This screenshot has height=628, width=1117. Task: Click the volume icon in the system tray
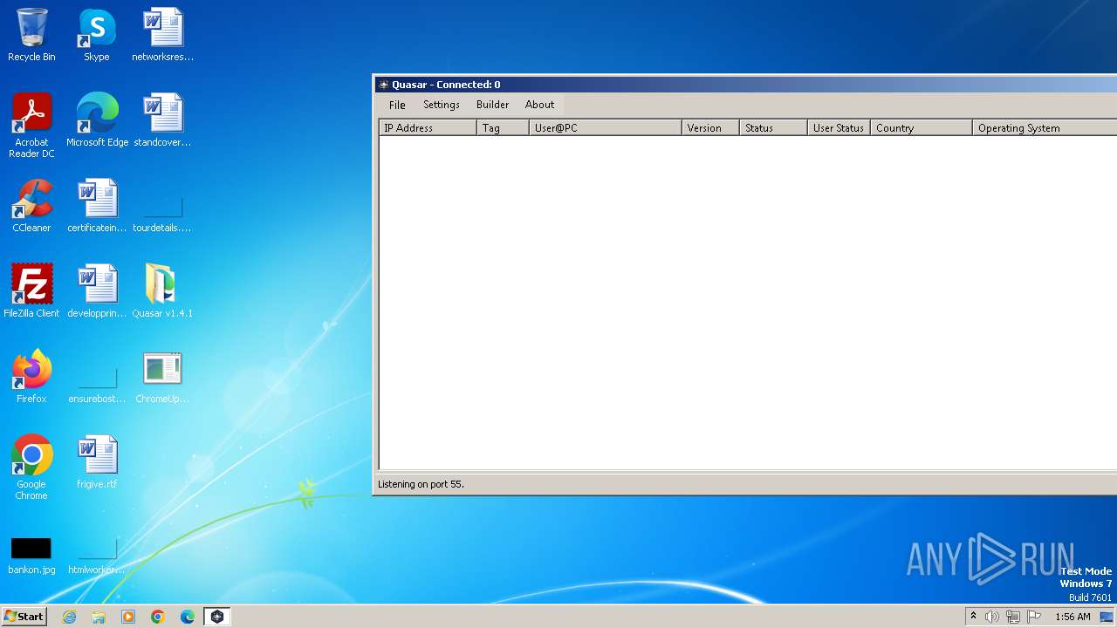click(x=992, y=617)
